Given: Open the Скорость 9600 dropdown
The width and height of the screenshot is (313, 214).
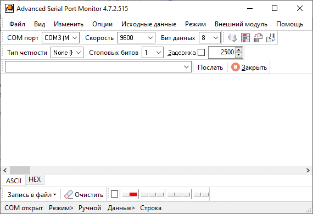Looking at the screenshot, I should pos(136,38).
